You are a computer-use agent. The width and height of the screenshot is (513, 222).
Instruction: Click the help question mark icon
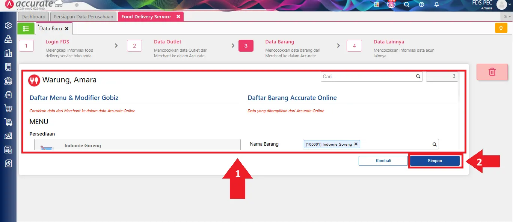point(421,4)
